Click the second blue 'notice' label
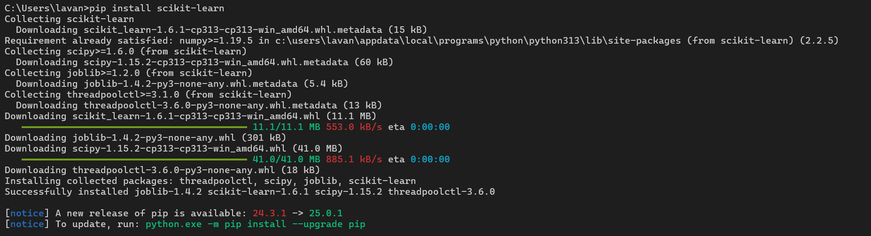 27,224
